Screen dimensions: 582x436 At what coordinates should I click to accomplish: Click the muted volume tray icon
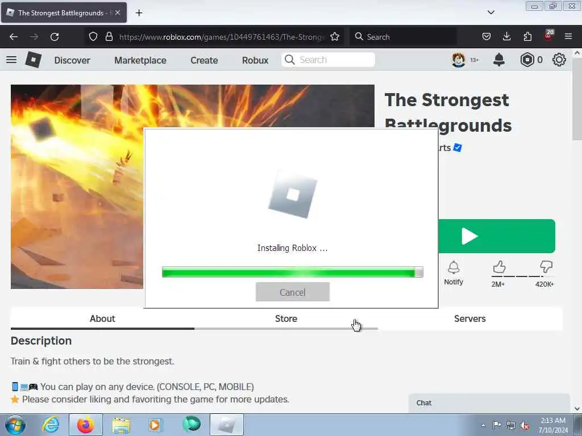point(525,426)
